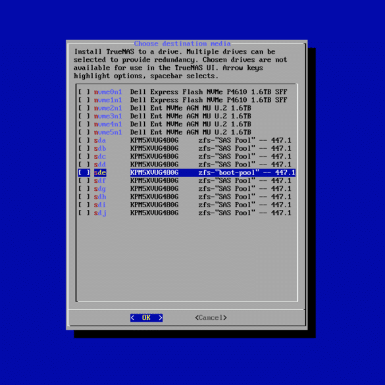Select the sda device name

100,140
